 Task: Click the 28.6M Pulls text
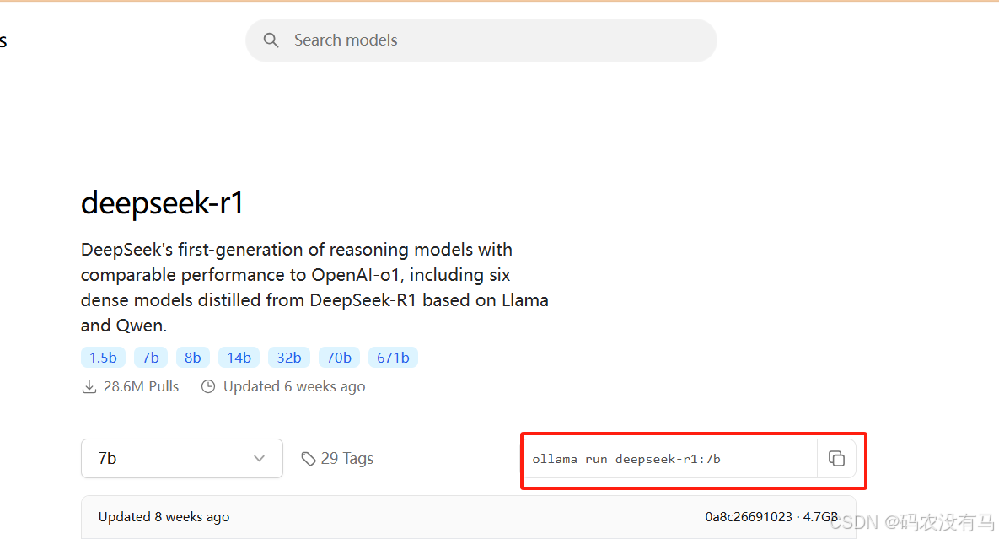point(141,386)
